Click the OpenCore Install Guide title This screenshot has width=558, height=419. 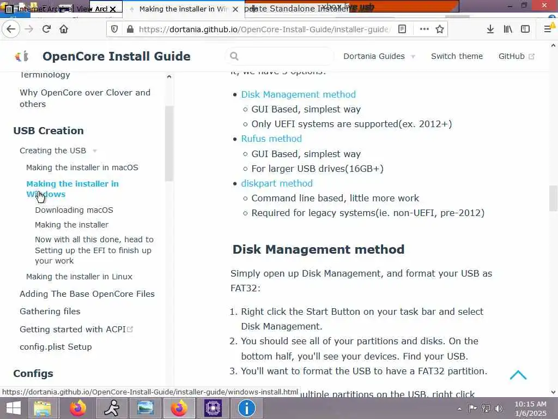coord(117,56)
